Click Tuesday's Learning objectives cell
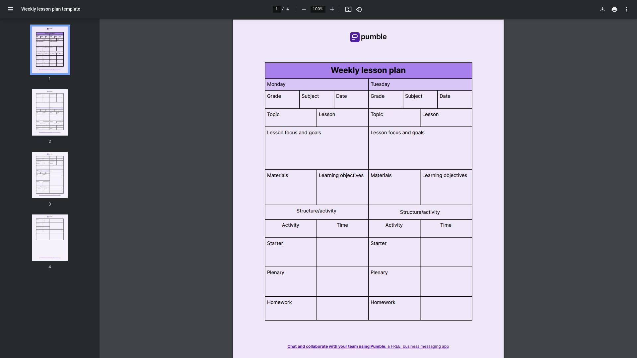Screen dimensions: 637x358 tap(446, 187)
